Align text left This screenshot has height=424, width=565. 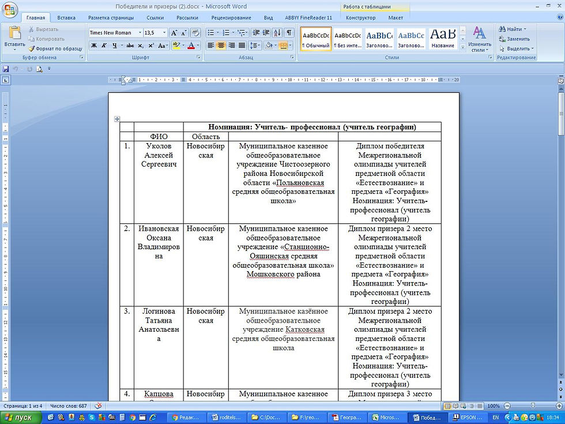(x=211, y=46)
